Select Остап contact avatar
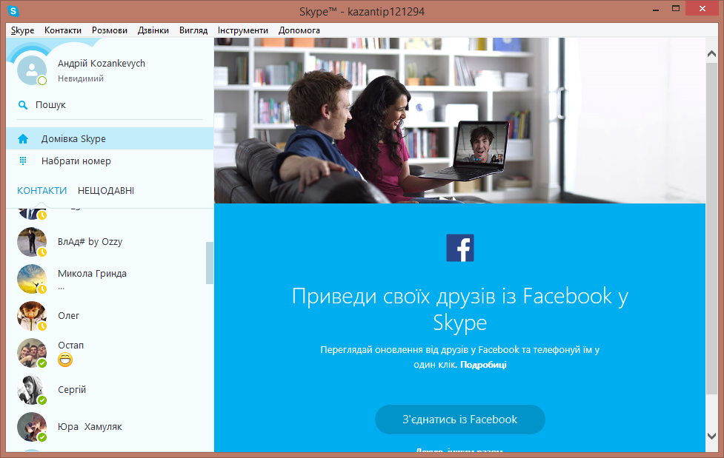724x458 pixels. coord(32,353)
